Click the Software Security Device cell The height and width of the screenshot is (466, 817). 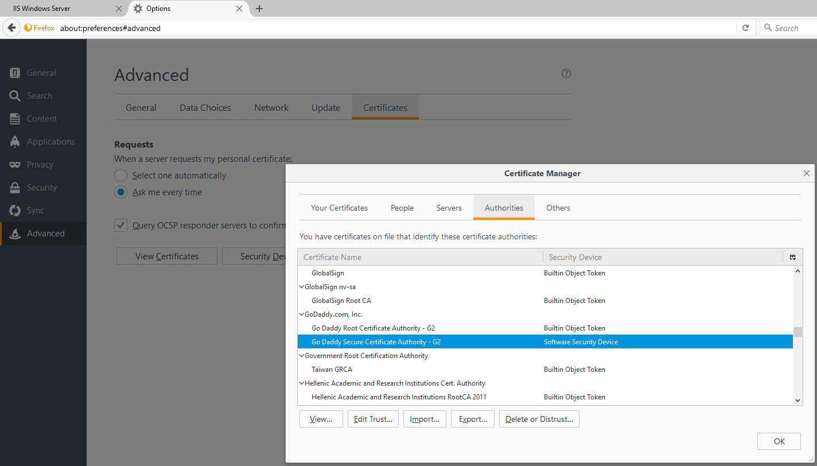click(581, 342)
